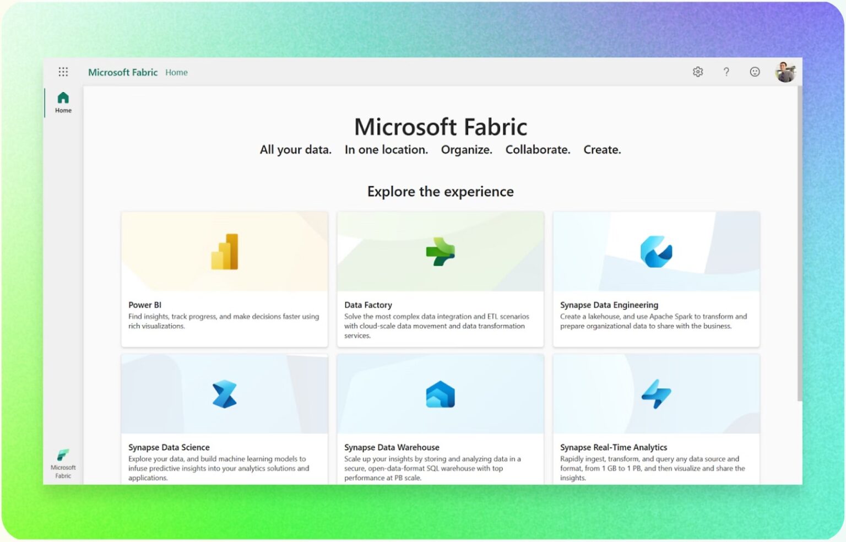Open the Synapse Data Science card
Image resolution: width=846 pixels, height=542 pixels.
click(225, 419)
